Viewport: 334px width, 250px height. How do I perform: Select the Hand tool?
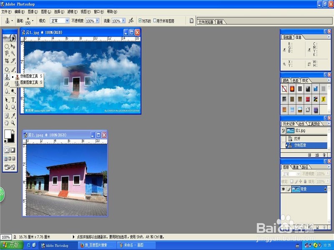pyautogui.click(x=7, y=122)
